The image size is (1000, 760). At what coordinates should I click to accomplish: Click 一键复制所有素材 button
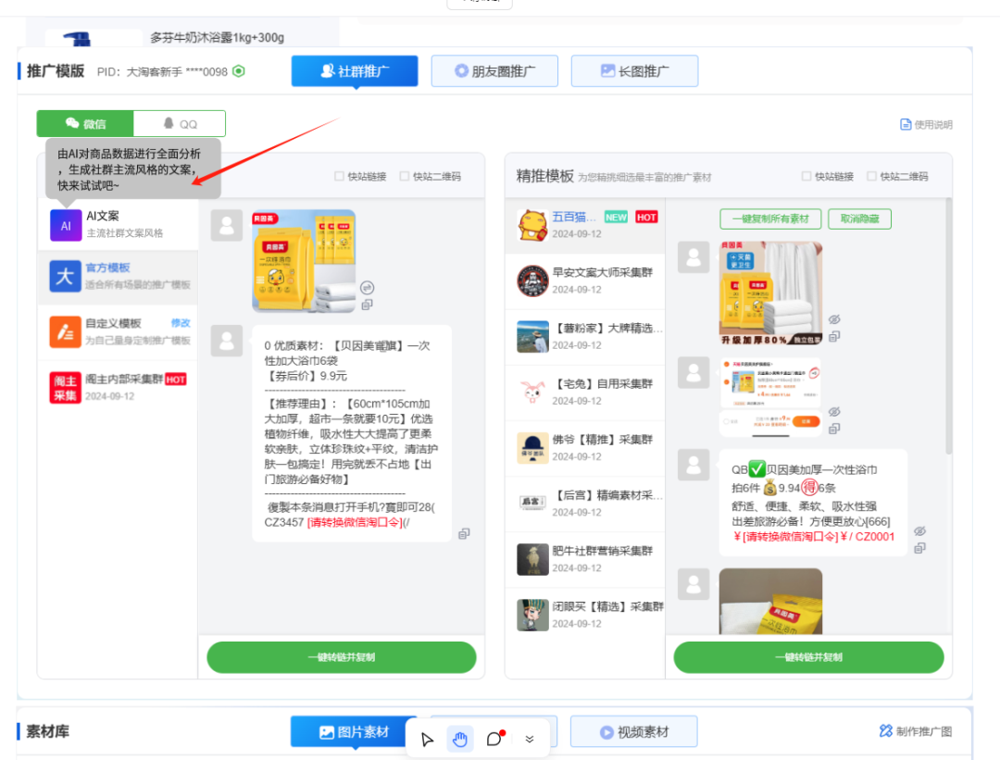point(770,218)
